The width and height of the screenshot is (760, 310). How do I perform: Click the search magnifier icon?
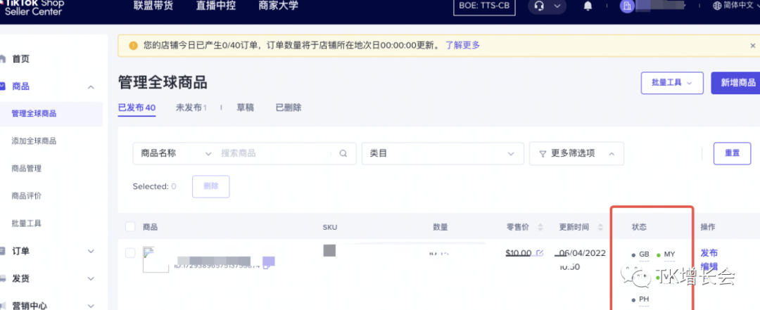click(343, 153)
